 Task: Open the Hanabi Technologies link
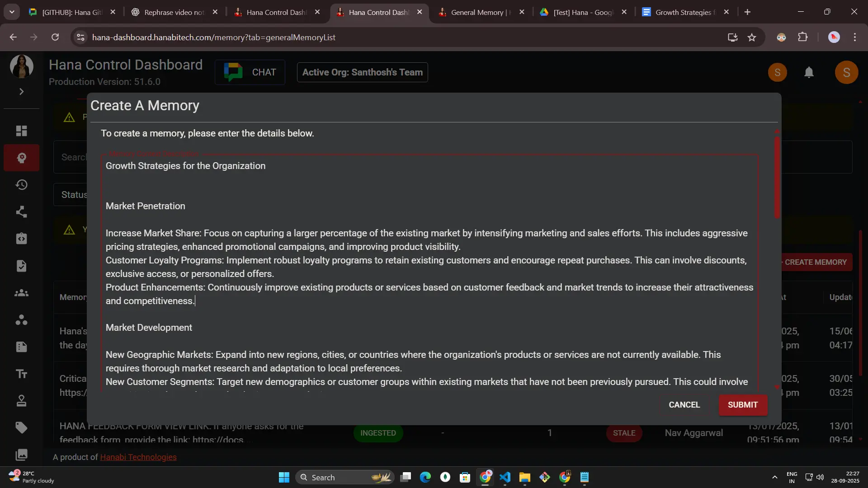(138, 457)
